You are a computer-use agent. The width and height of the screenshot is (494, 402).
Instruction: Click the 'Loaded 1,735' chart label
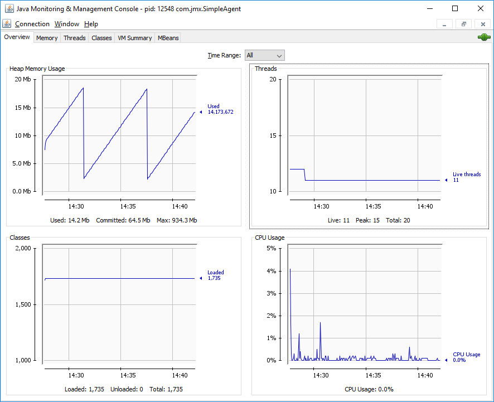(215, 275)
